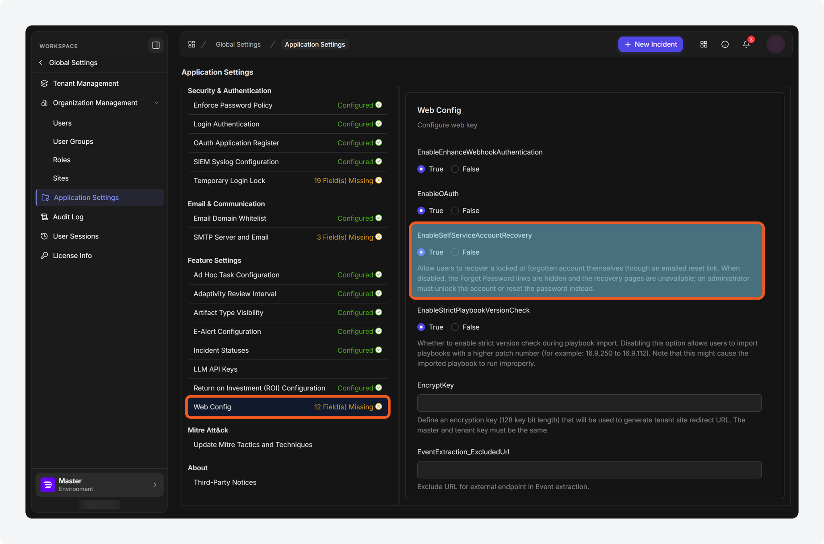Click the SMTP Server missing-fields warning icon
The image size is (824, 544).
click(379, 237)
